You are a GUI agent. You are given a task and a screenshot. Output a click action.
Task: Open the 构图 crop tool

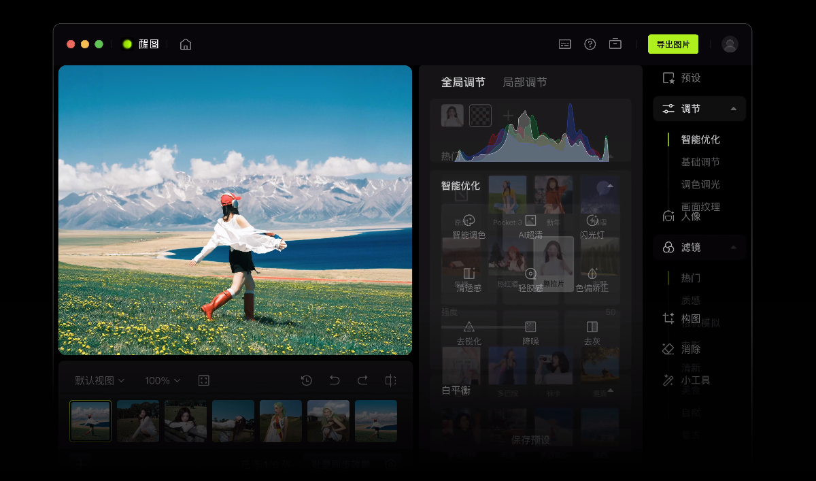(x=682, y=318)
